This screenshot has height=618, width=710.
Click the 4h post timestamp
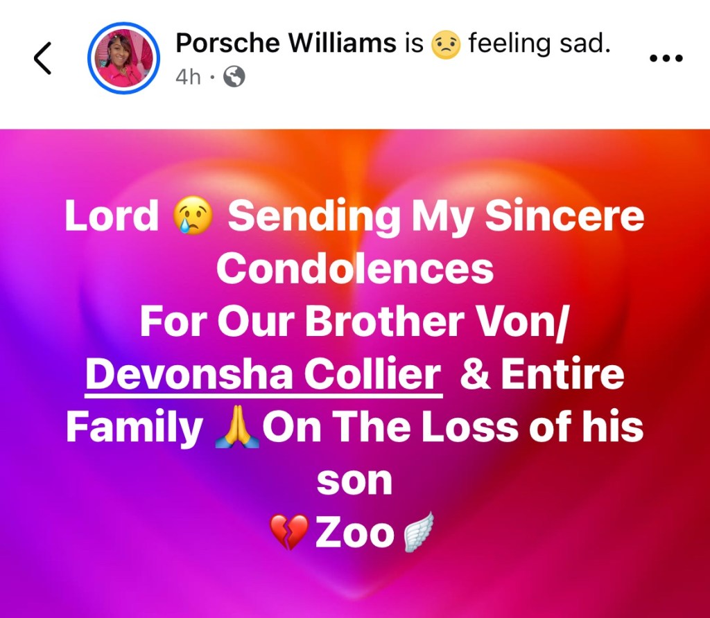coord(187,77)
